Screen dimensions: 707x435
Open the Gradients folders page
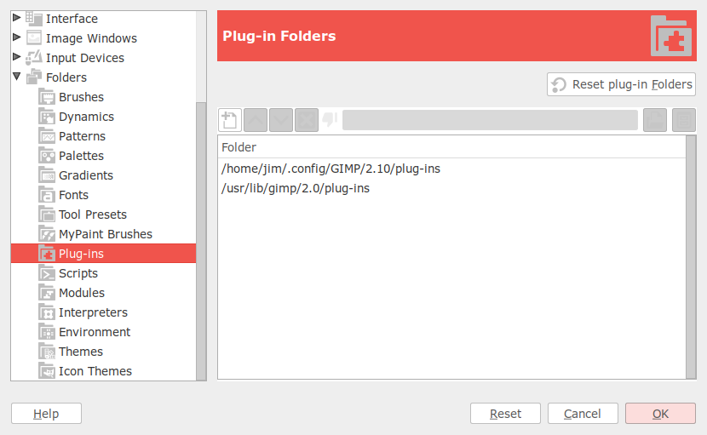click(86, 175)
